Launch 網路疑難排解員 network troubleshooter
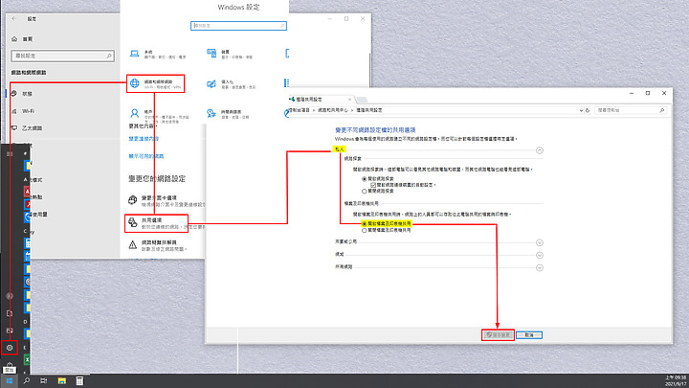The height and width of the screenshot is (388, 689). click(x=158, y=245)
